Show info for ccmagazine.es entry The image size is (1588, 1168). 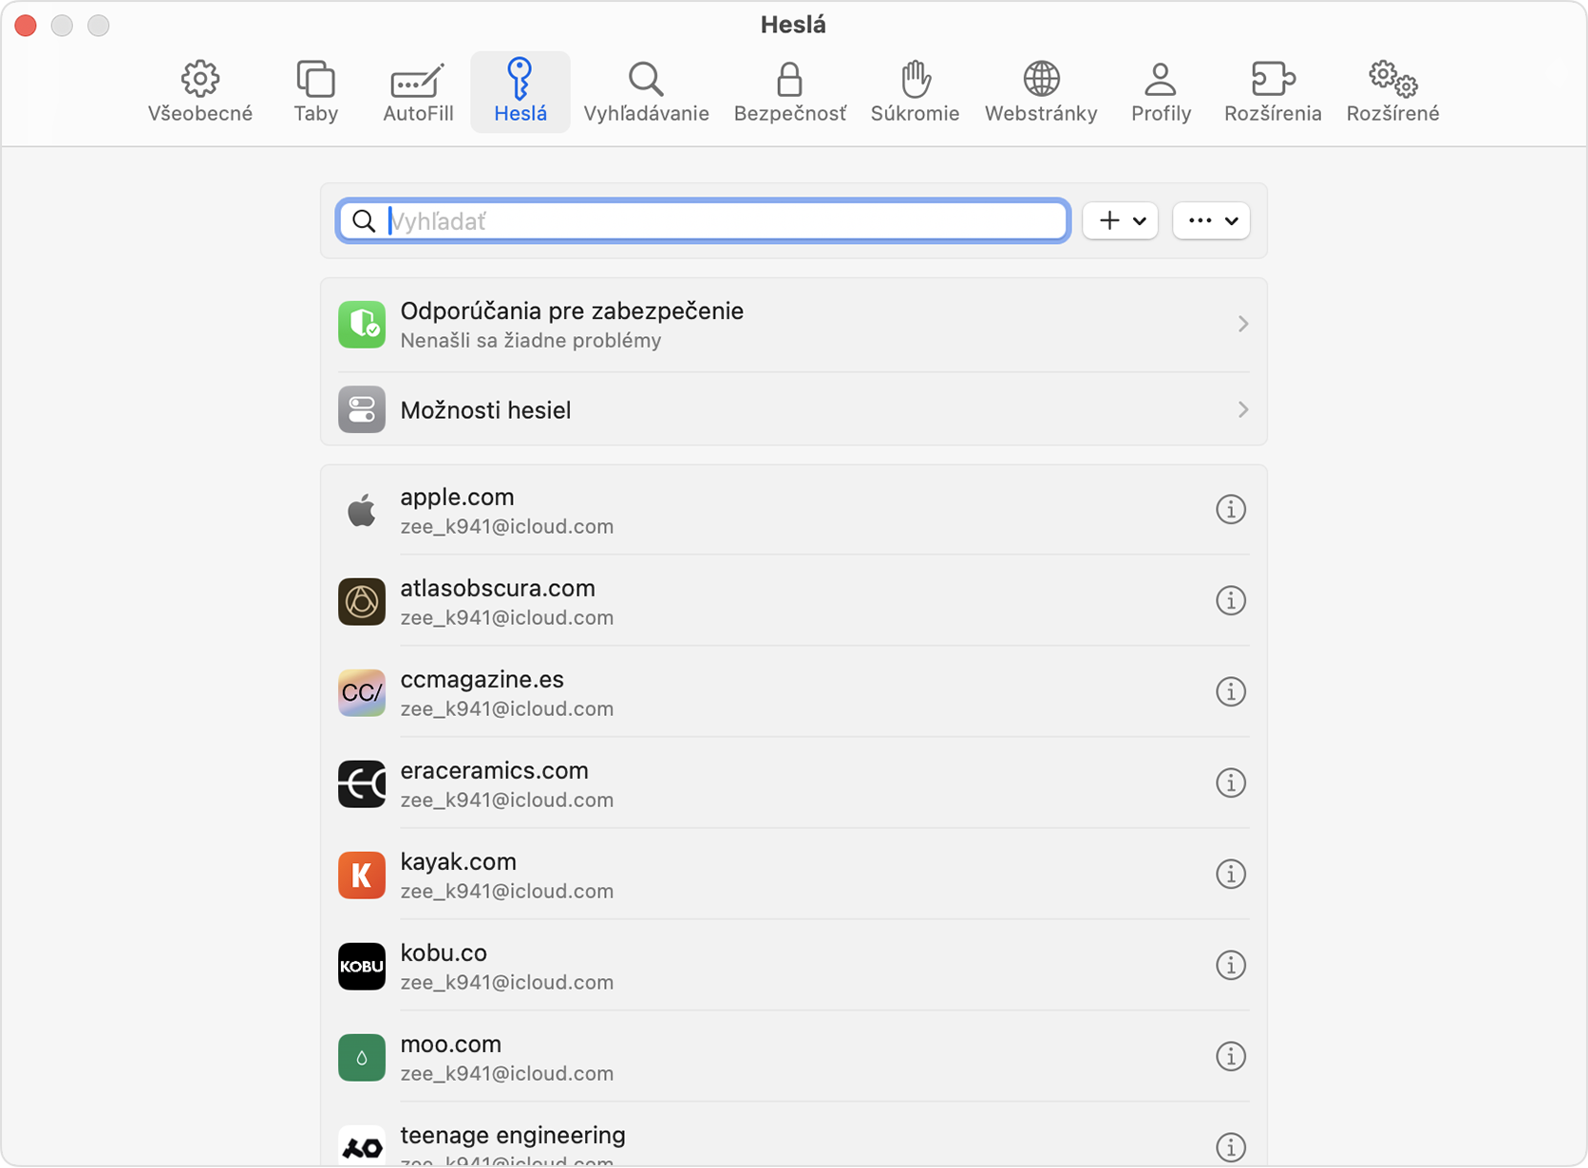click(x=1231, y=691)
